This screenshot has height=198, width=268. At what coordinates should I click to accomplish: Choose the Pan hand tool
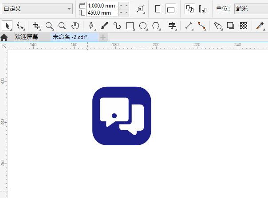click(x=75, y=26)
